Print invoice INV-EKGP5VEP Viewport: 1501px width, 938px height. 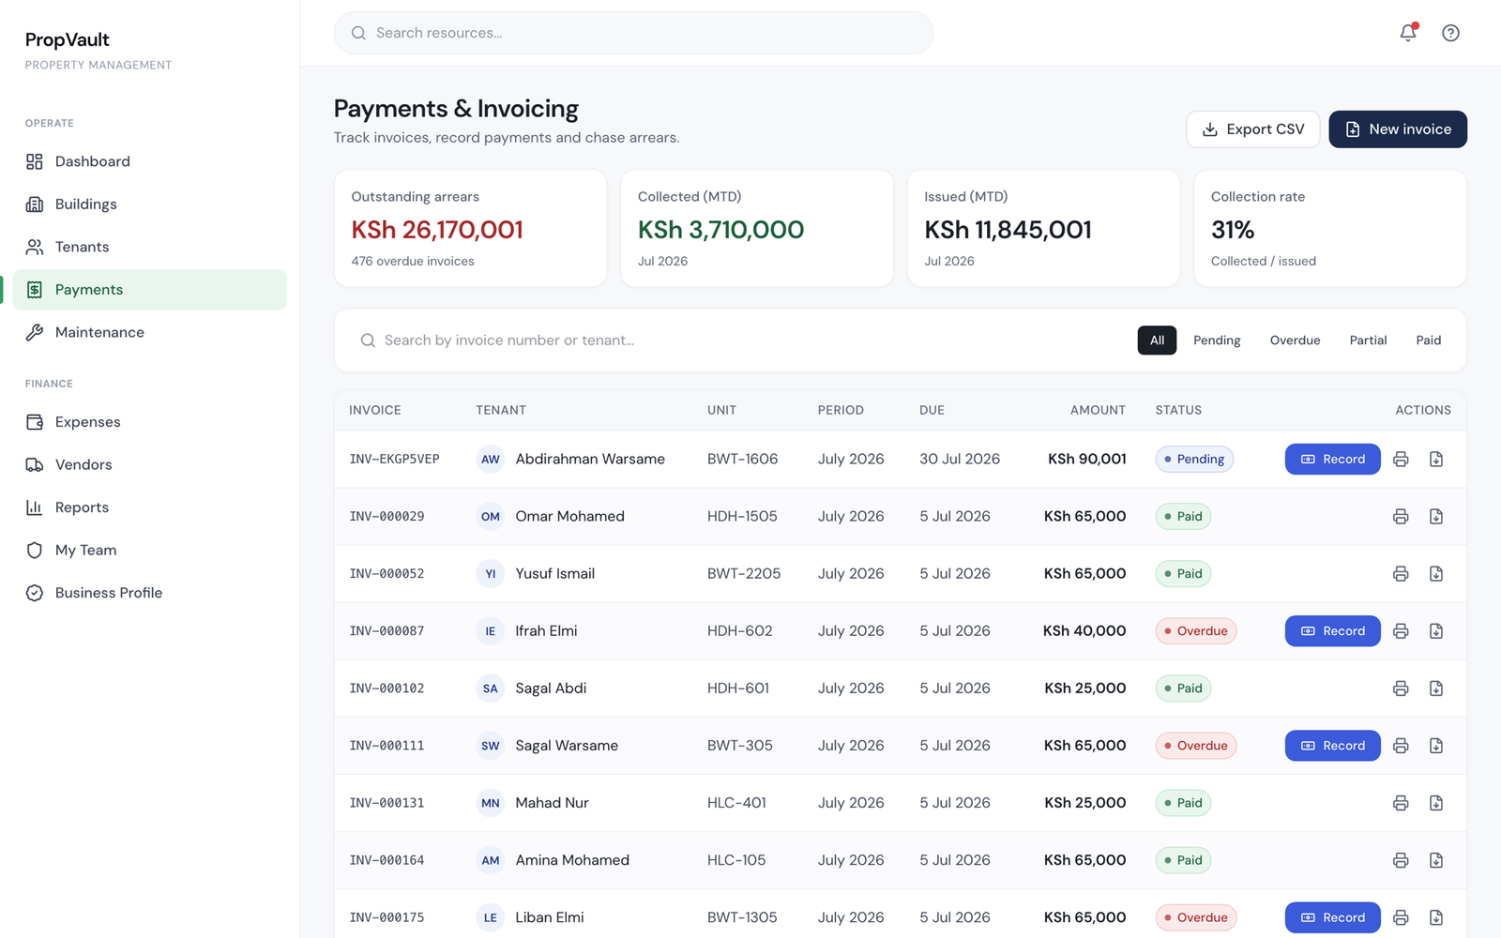[1401, 459]
